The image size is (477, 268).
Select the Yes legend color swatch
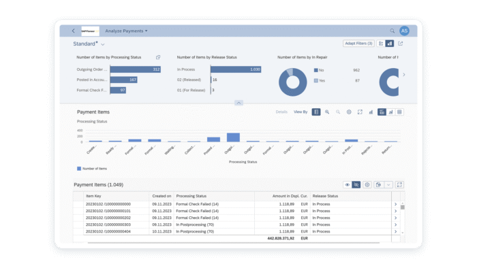click(x=316, y=81)
